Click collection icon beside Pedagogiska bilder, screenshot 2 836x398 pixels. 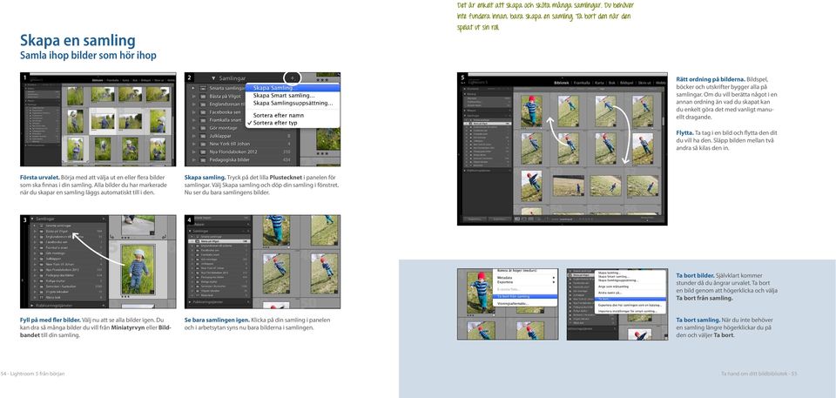[203, 160]
